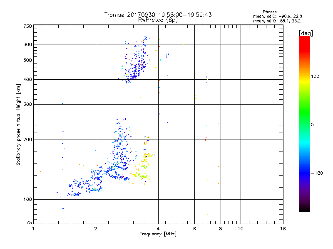Viewport: 333px width, 249px height.
Task: Click the x-axis tick label '10'
Action: point(241,229)
